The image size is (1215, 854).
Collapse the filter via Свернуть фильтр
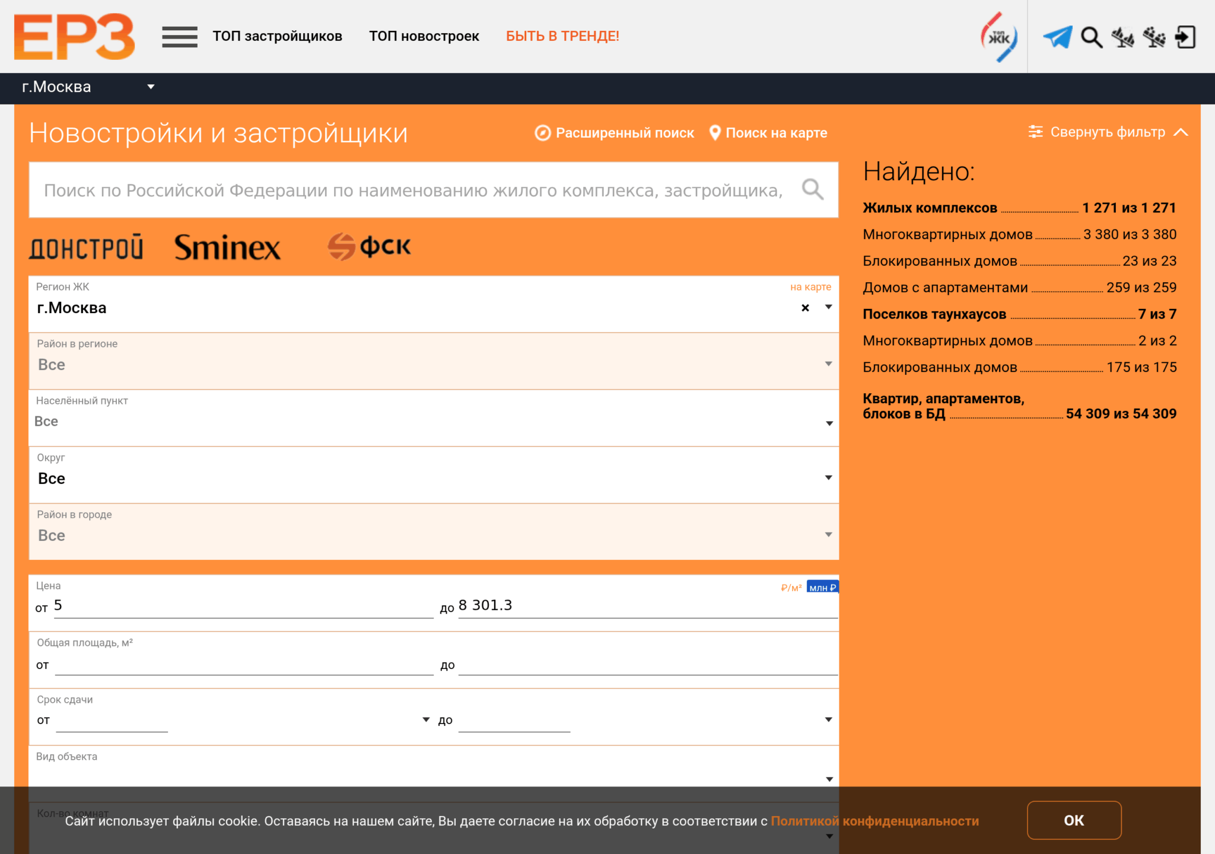click(x=1108, y=132)
